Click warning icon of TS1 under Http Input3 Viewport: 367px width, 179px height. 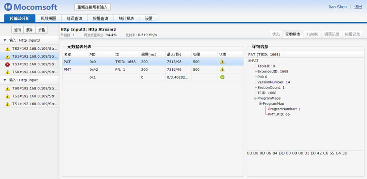tap(8, 56)
